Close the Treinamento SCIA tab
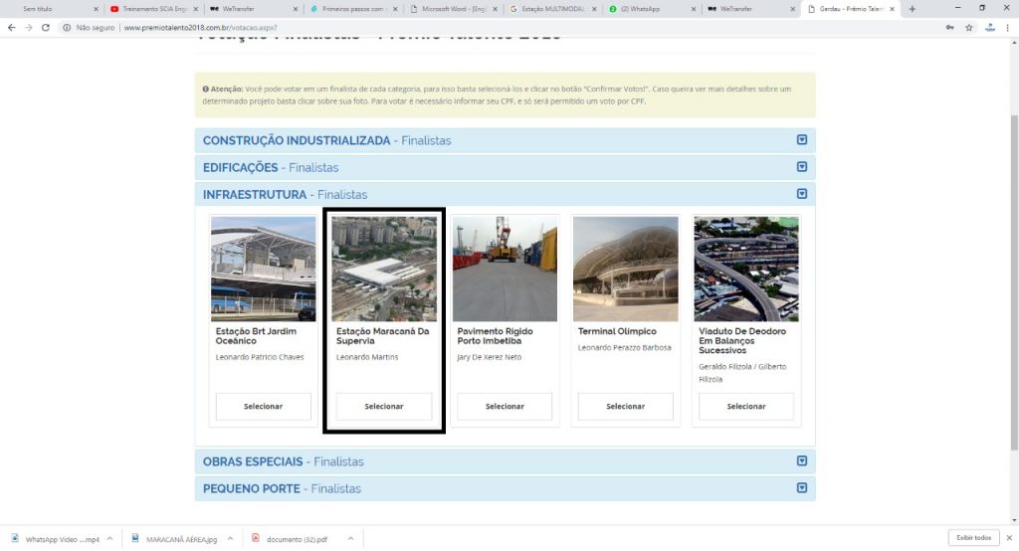This screenshot has height=551, width=1019. coord(196,9)
